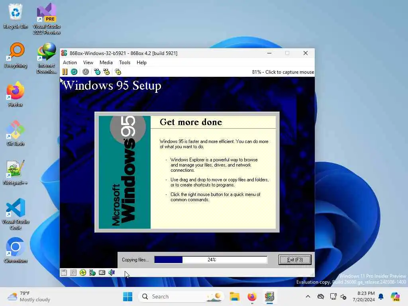This screenshot has height=306, width=408.
Task: Select the Notepad++ desktop shortcut
Action: [x=16, y=172]
